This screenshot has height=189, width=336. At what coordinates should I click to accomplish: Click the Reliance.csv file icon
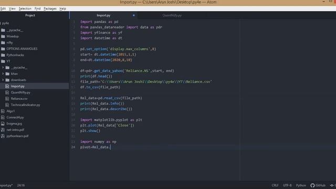point(7,99)
